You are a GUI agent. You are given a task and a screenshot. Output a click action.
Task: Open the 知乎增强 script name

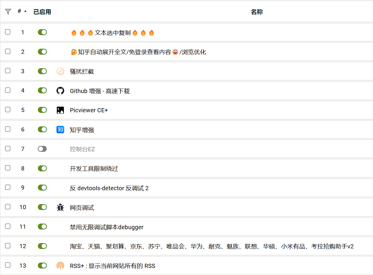pos(82,130)
